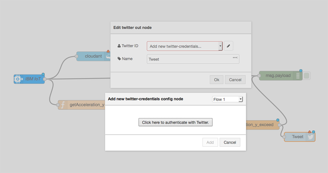
Task: Cancel the twitter-credentials config node dialog
Action: pyautogui.click(x=230, y=142)
